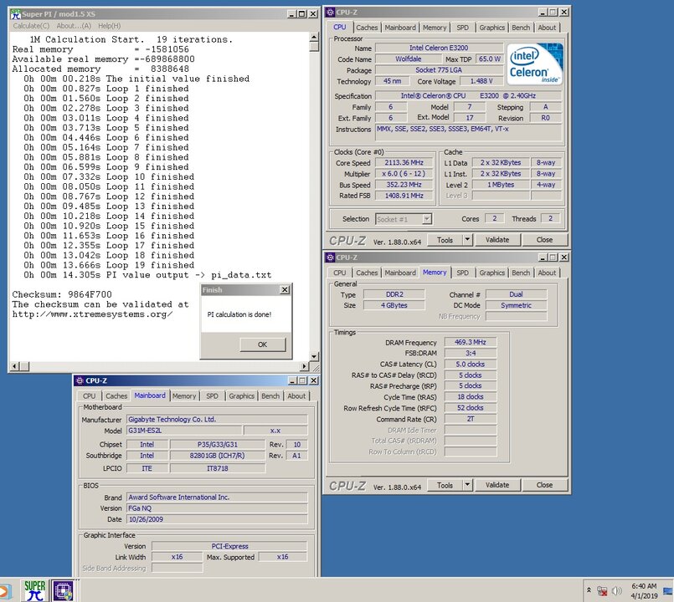Click the Super PI scroll up arrow
This screenshot has width=674, height=602.
pos(314,37)
